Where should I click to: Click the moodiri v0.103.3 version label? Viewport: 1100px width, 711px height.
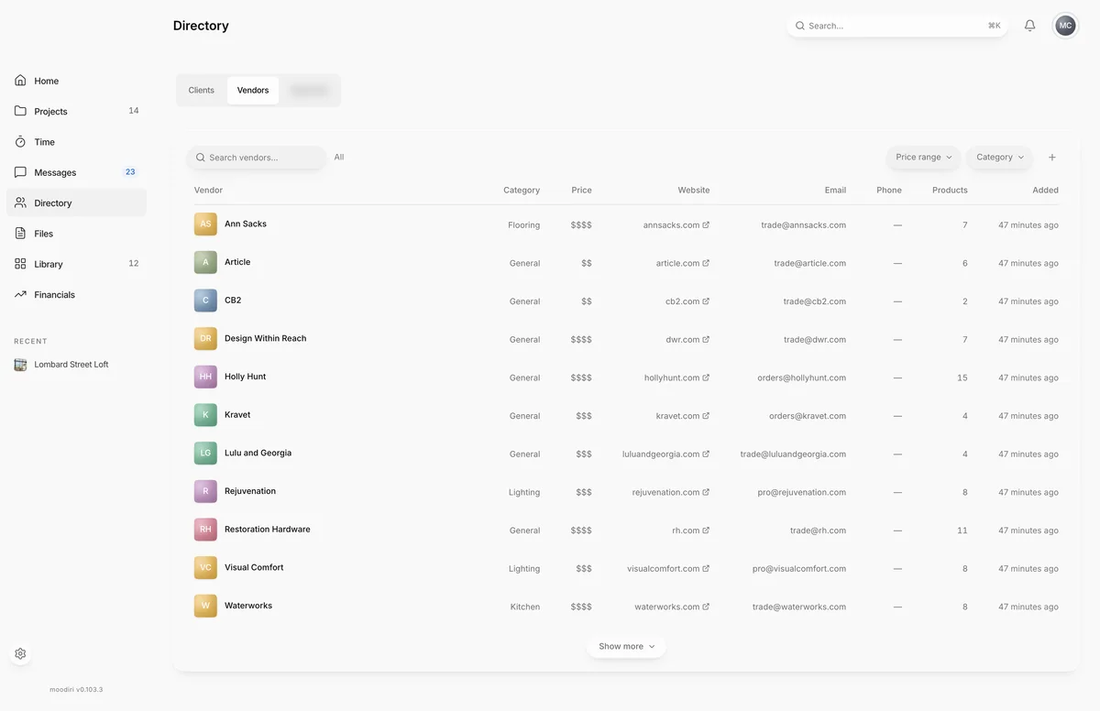click(76, 689)
